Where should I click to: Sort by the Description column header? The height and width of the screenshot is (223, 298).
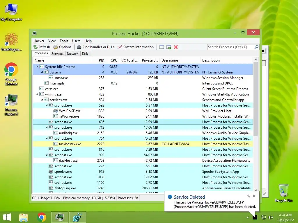click(227, 60)
